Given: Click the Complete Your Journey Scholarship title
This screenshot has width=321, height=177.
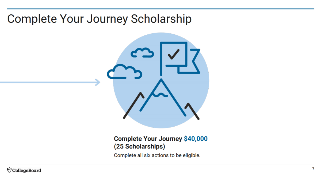Looking at the screenshot, I should pos(99,19).
